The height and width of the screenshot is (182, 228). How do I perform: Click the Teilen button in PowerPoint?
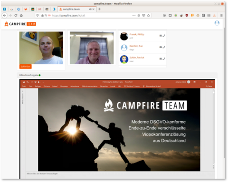click(x=209, y=86)
